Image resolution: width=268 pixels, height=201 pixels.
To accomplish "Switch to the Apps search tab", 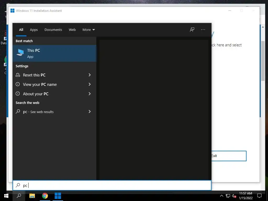I will point(34,30).
